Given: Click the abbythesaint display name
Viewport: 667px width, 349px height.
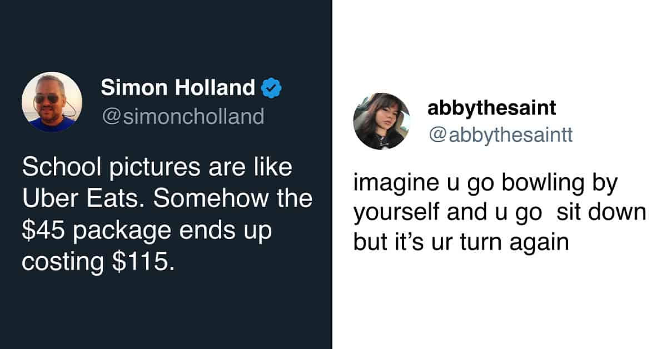Looking at the screenshot, I should [491, 107].
